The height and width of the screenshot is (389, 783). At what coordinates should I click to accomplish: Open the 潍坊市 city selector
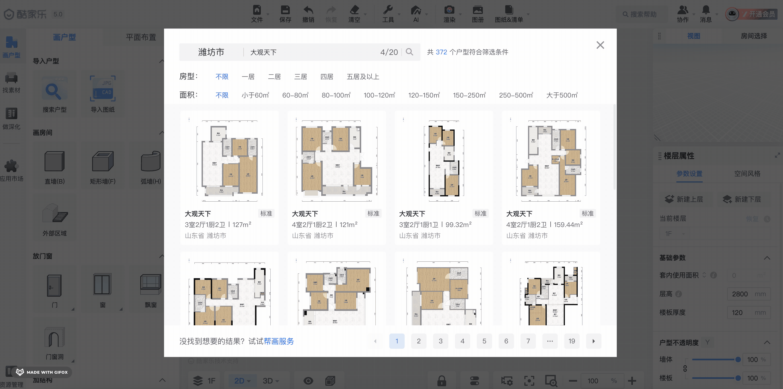pos(211,52)
